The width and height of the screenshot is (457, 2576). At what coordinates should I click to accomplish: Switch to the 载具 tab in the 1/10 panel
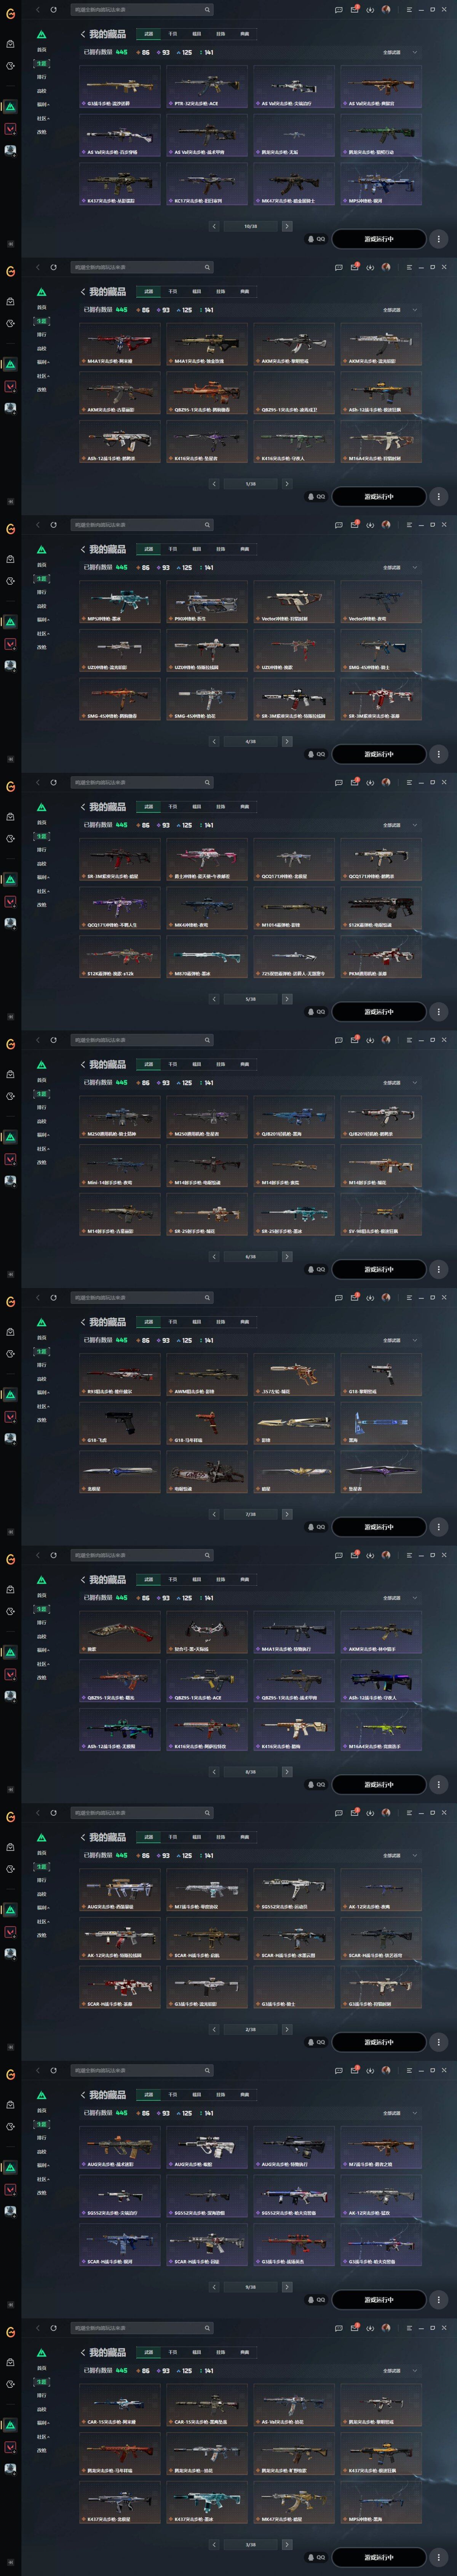tap(197, 291)
